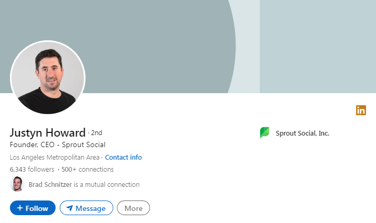Click the 2nd degree connection badge
This screenshot has height=223, width=376.
96,132
